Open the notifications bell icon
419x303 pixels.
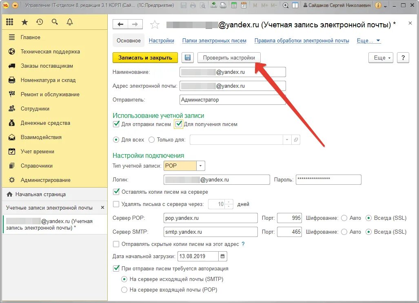tap(70, 22)
